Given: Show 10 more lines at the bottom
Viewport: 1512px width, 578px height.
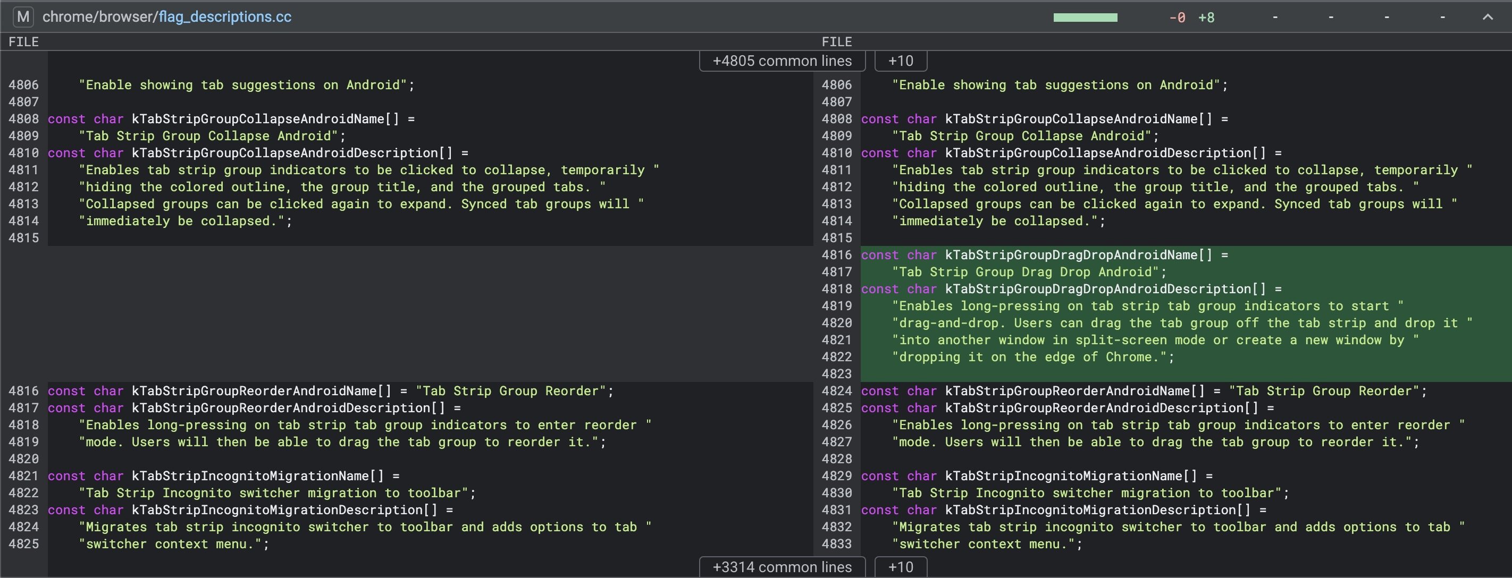Looking at the screenshot, I should [x=901, y=567].
